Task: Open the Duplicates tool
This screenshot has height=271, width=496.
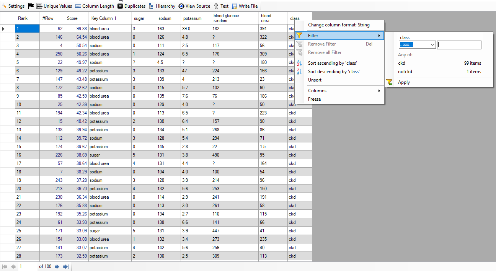Action: (120, 6)
